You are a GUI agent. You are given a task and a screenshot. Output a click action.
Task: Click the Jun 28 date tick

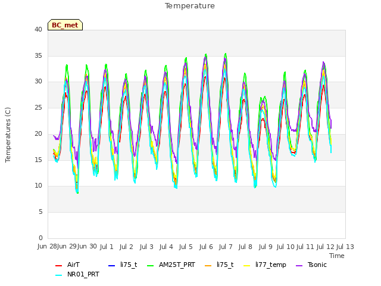point(47,247)
